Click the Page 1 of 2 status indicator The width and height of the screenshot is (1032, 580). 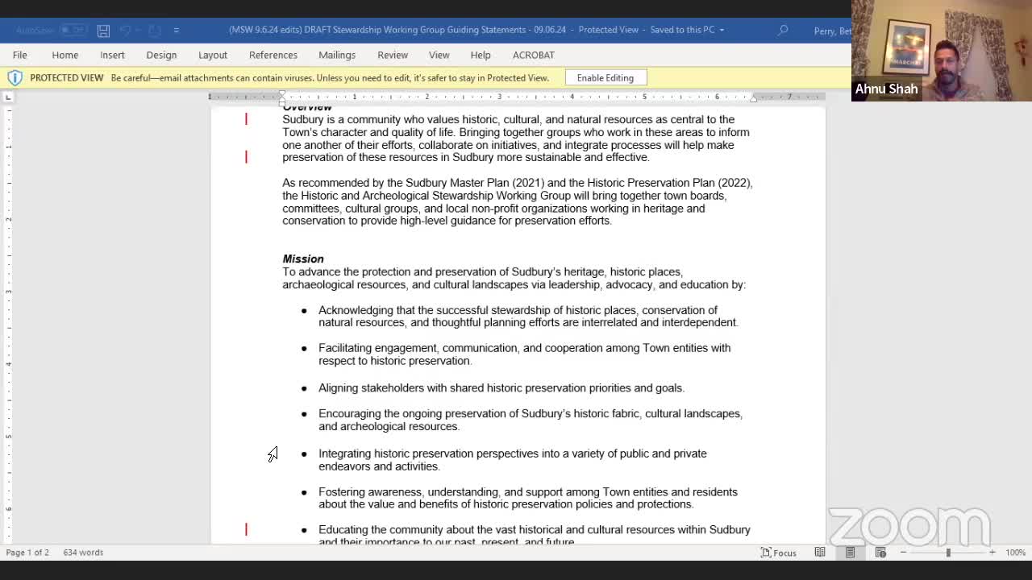coord(27,553)
